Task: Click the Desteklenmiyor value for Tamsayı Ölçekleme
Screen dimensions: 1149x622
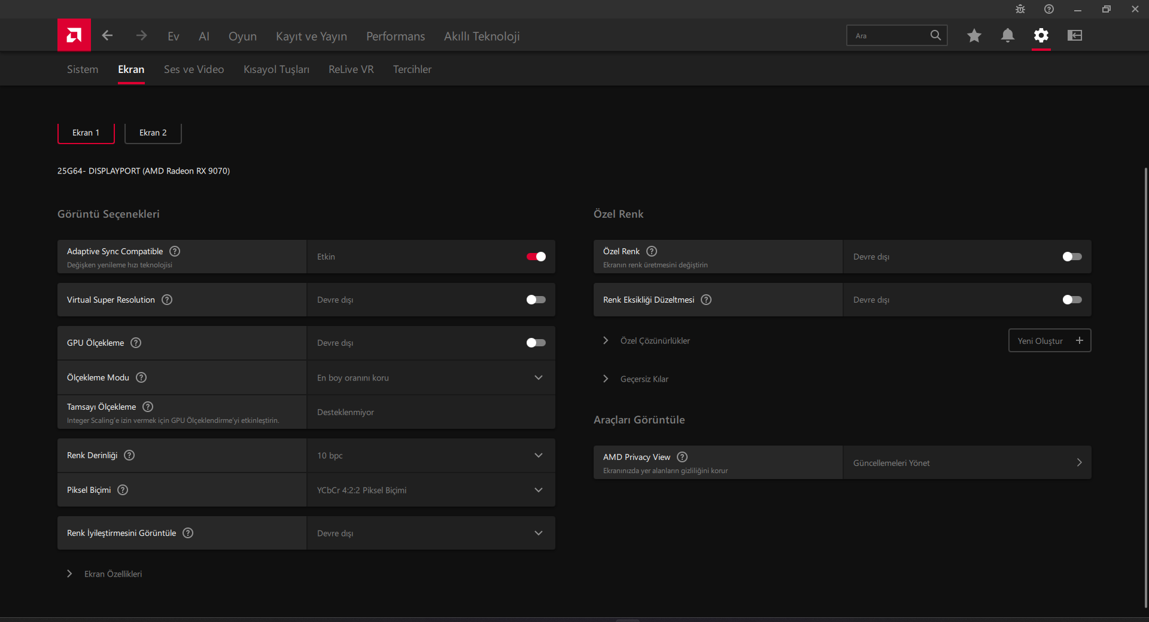Action: [345, 412]
